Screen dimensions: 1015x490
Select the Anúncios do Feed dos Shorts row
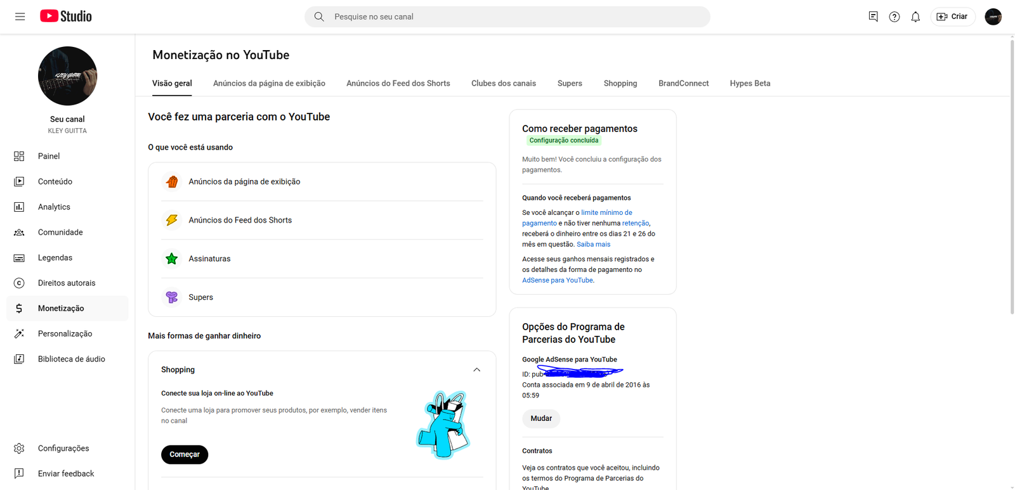click(x=322, y=220)
